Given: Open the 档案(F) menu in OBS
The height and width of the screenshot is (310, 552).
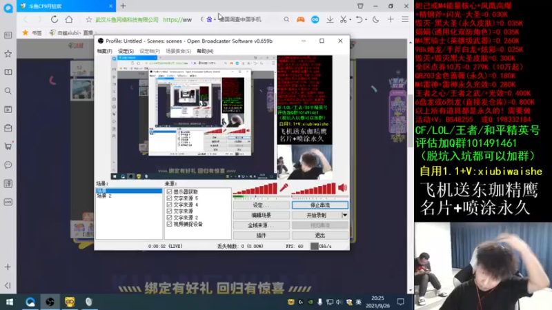Looking at the screenshot, I should coord(105,51).
